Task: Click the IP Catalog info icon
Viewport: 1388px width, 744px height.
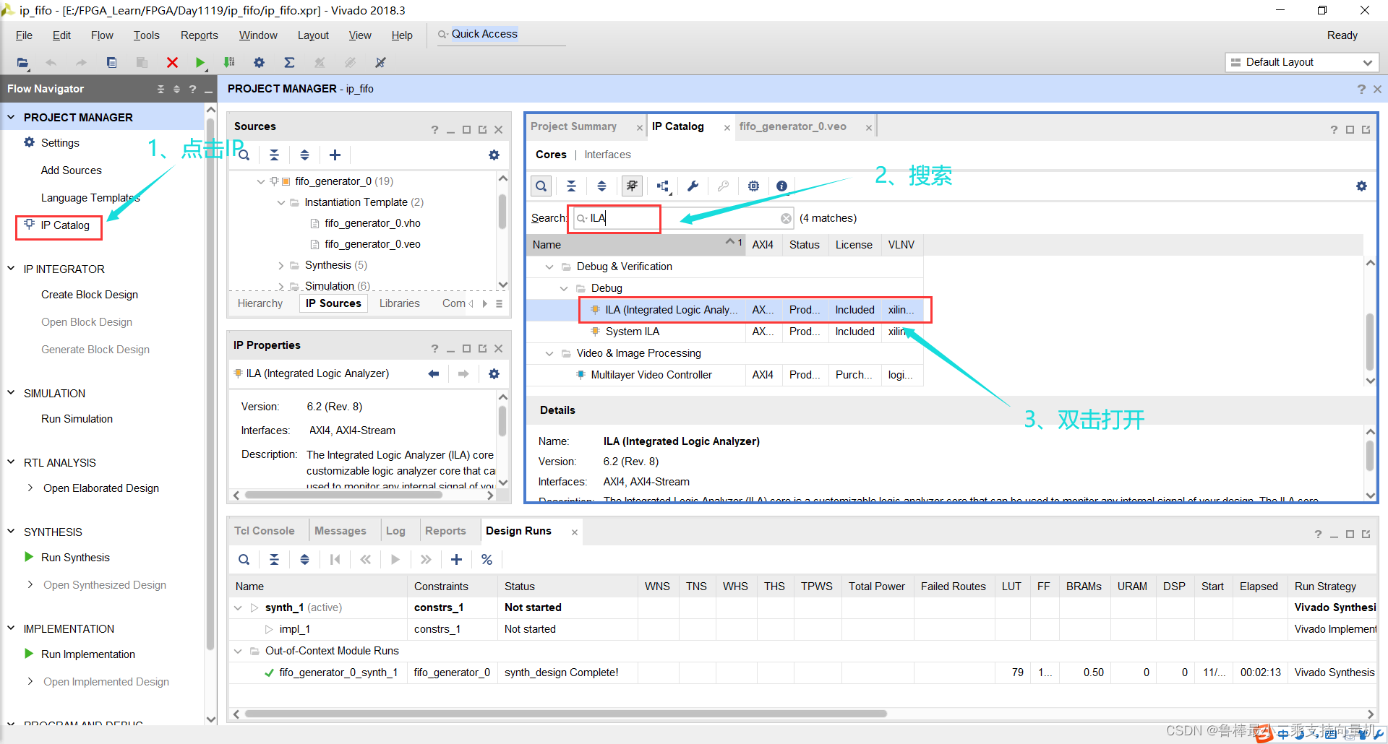Action: 781,186
